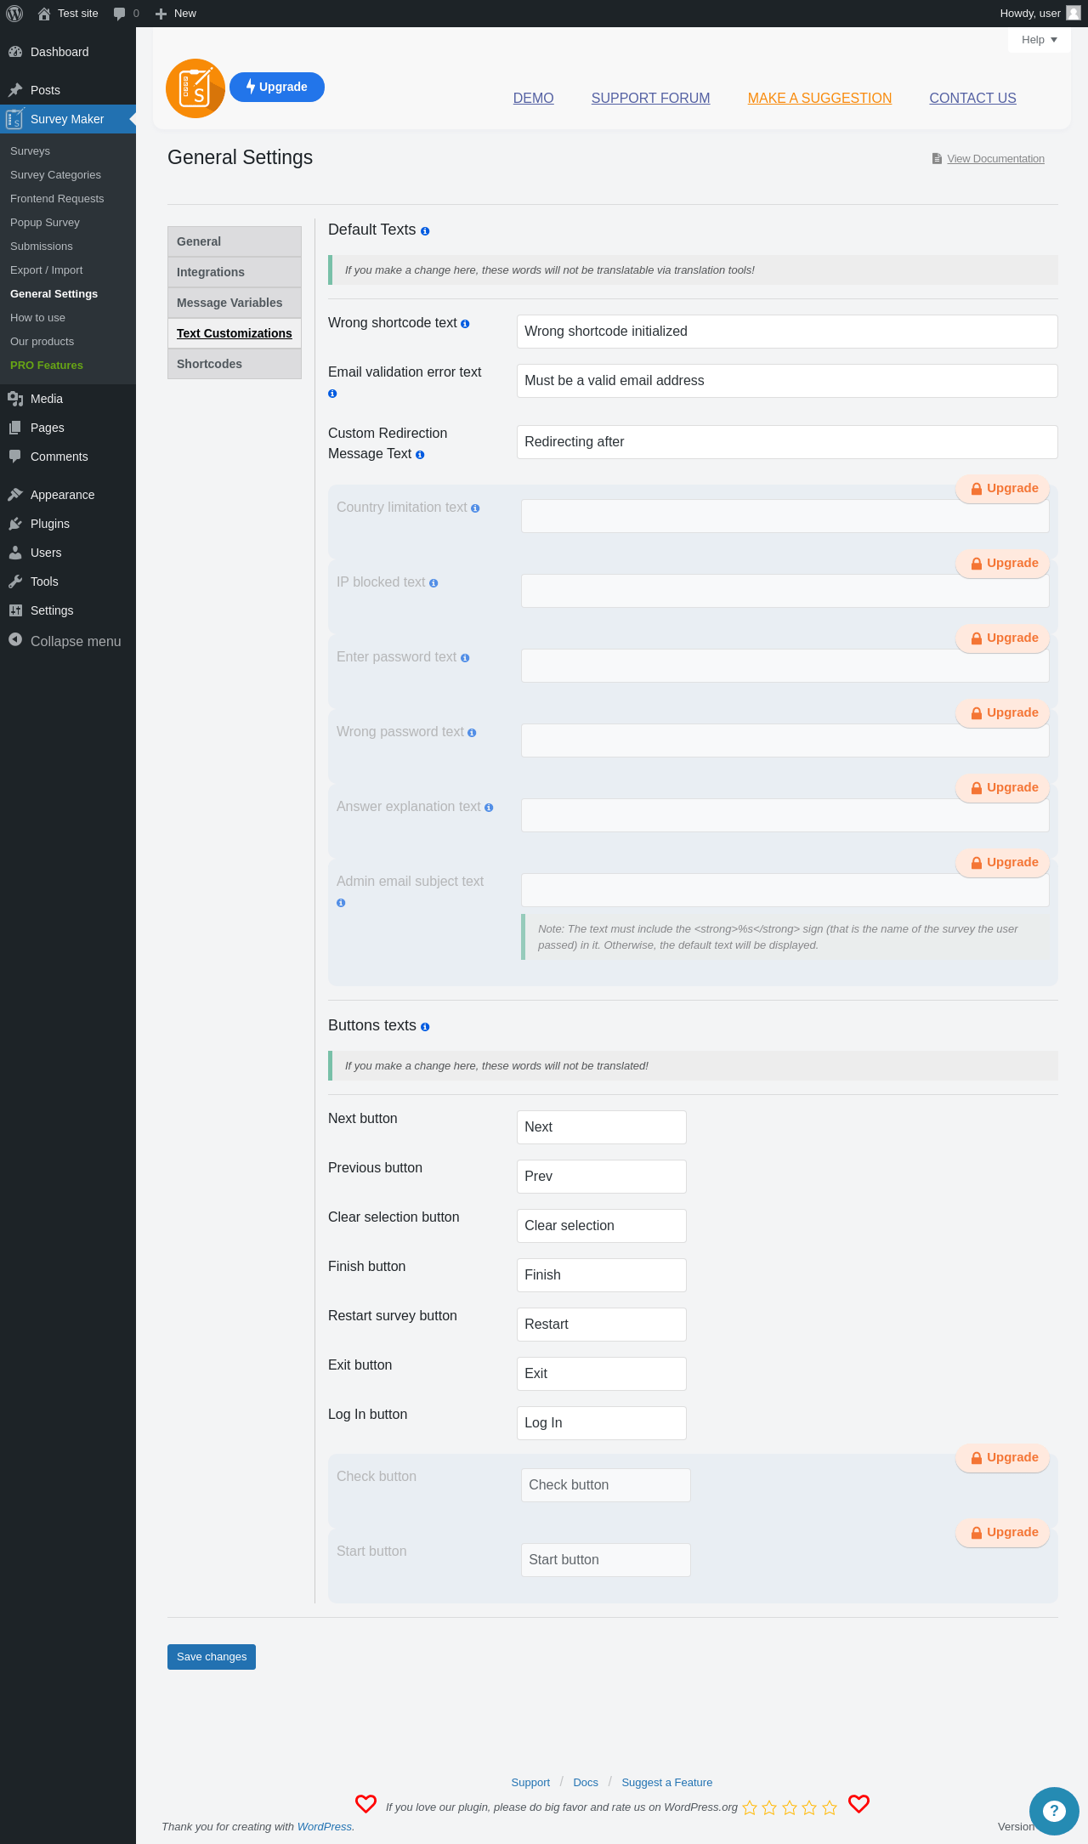Screen dimensions: 1088x1844
Task: Focus the Next button text field
Action: [602, 1127]
